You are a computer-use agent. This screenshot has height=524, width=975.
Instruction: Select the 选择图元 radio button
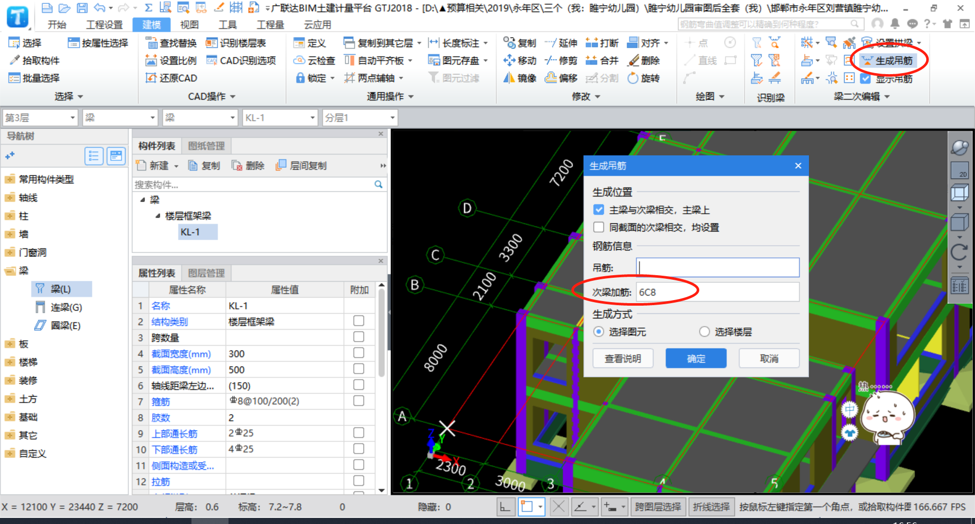click(599, 332)
